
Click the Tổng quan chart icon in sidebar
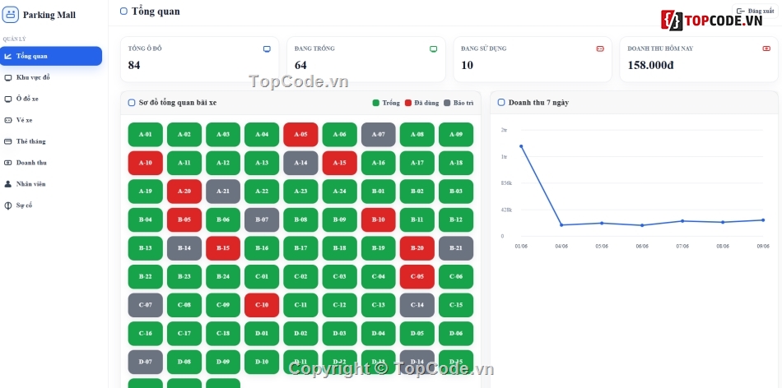(8, 56)
